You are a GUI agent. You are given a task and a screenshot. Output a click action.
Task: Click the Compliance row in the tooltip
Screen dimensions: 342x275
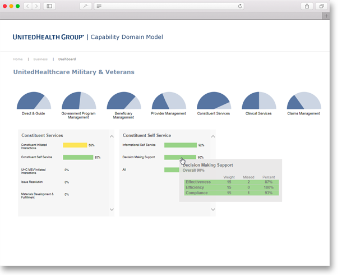(232, 193)
